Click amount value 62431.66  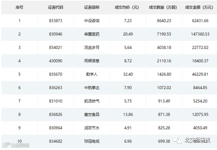200,21
